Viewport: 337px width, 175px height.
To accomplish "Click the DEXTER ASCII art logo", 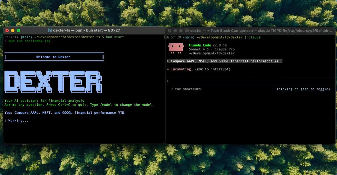I will click(53, 82).
